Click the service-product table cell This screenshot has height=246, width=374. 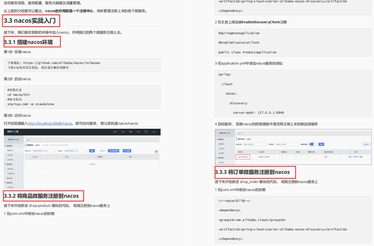(x=243, y=157)
